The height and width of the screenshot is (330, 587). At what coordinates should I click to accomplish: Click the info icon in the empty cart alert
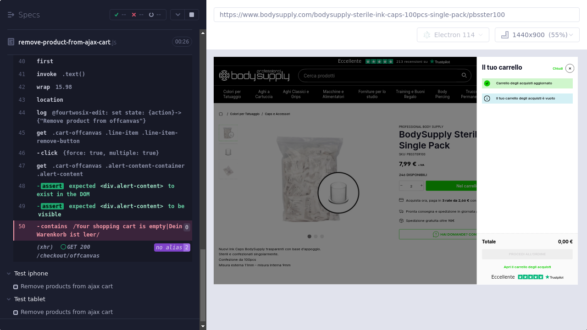coord(487,99)
